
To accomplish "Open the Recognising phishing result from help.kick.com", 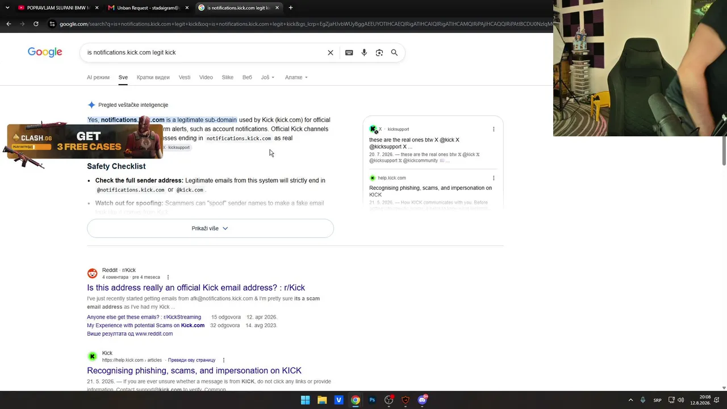I will pos(194,371).
